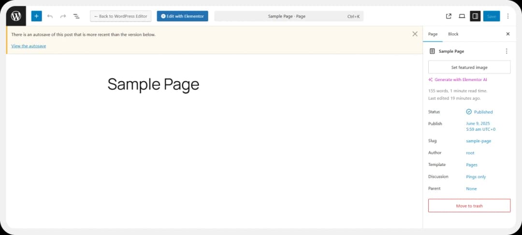Select the Sample Page title heading
This screenshot has width=522, height=235.
click(x=153, y=84)
